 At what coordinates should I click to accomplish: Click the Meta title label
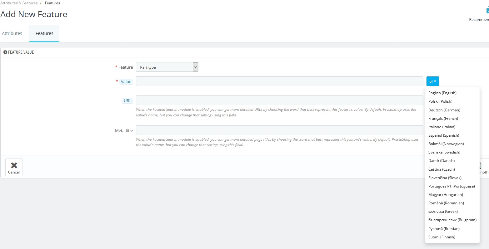pos(124,131)
